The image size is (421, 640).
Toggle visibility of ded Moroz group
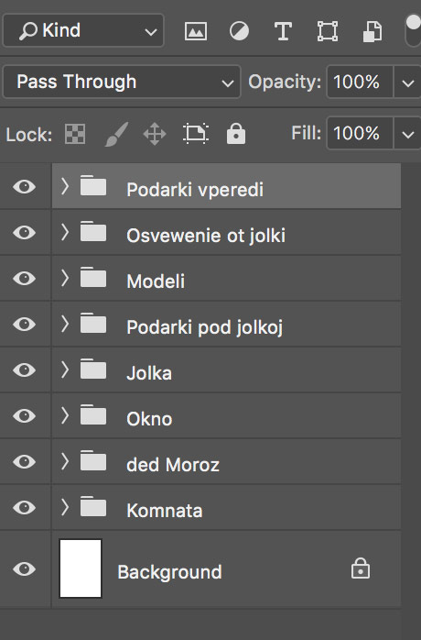(x=25, y=461)
